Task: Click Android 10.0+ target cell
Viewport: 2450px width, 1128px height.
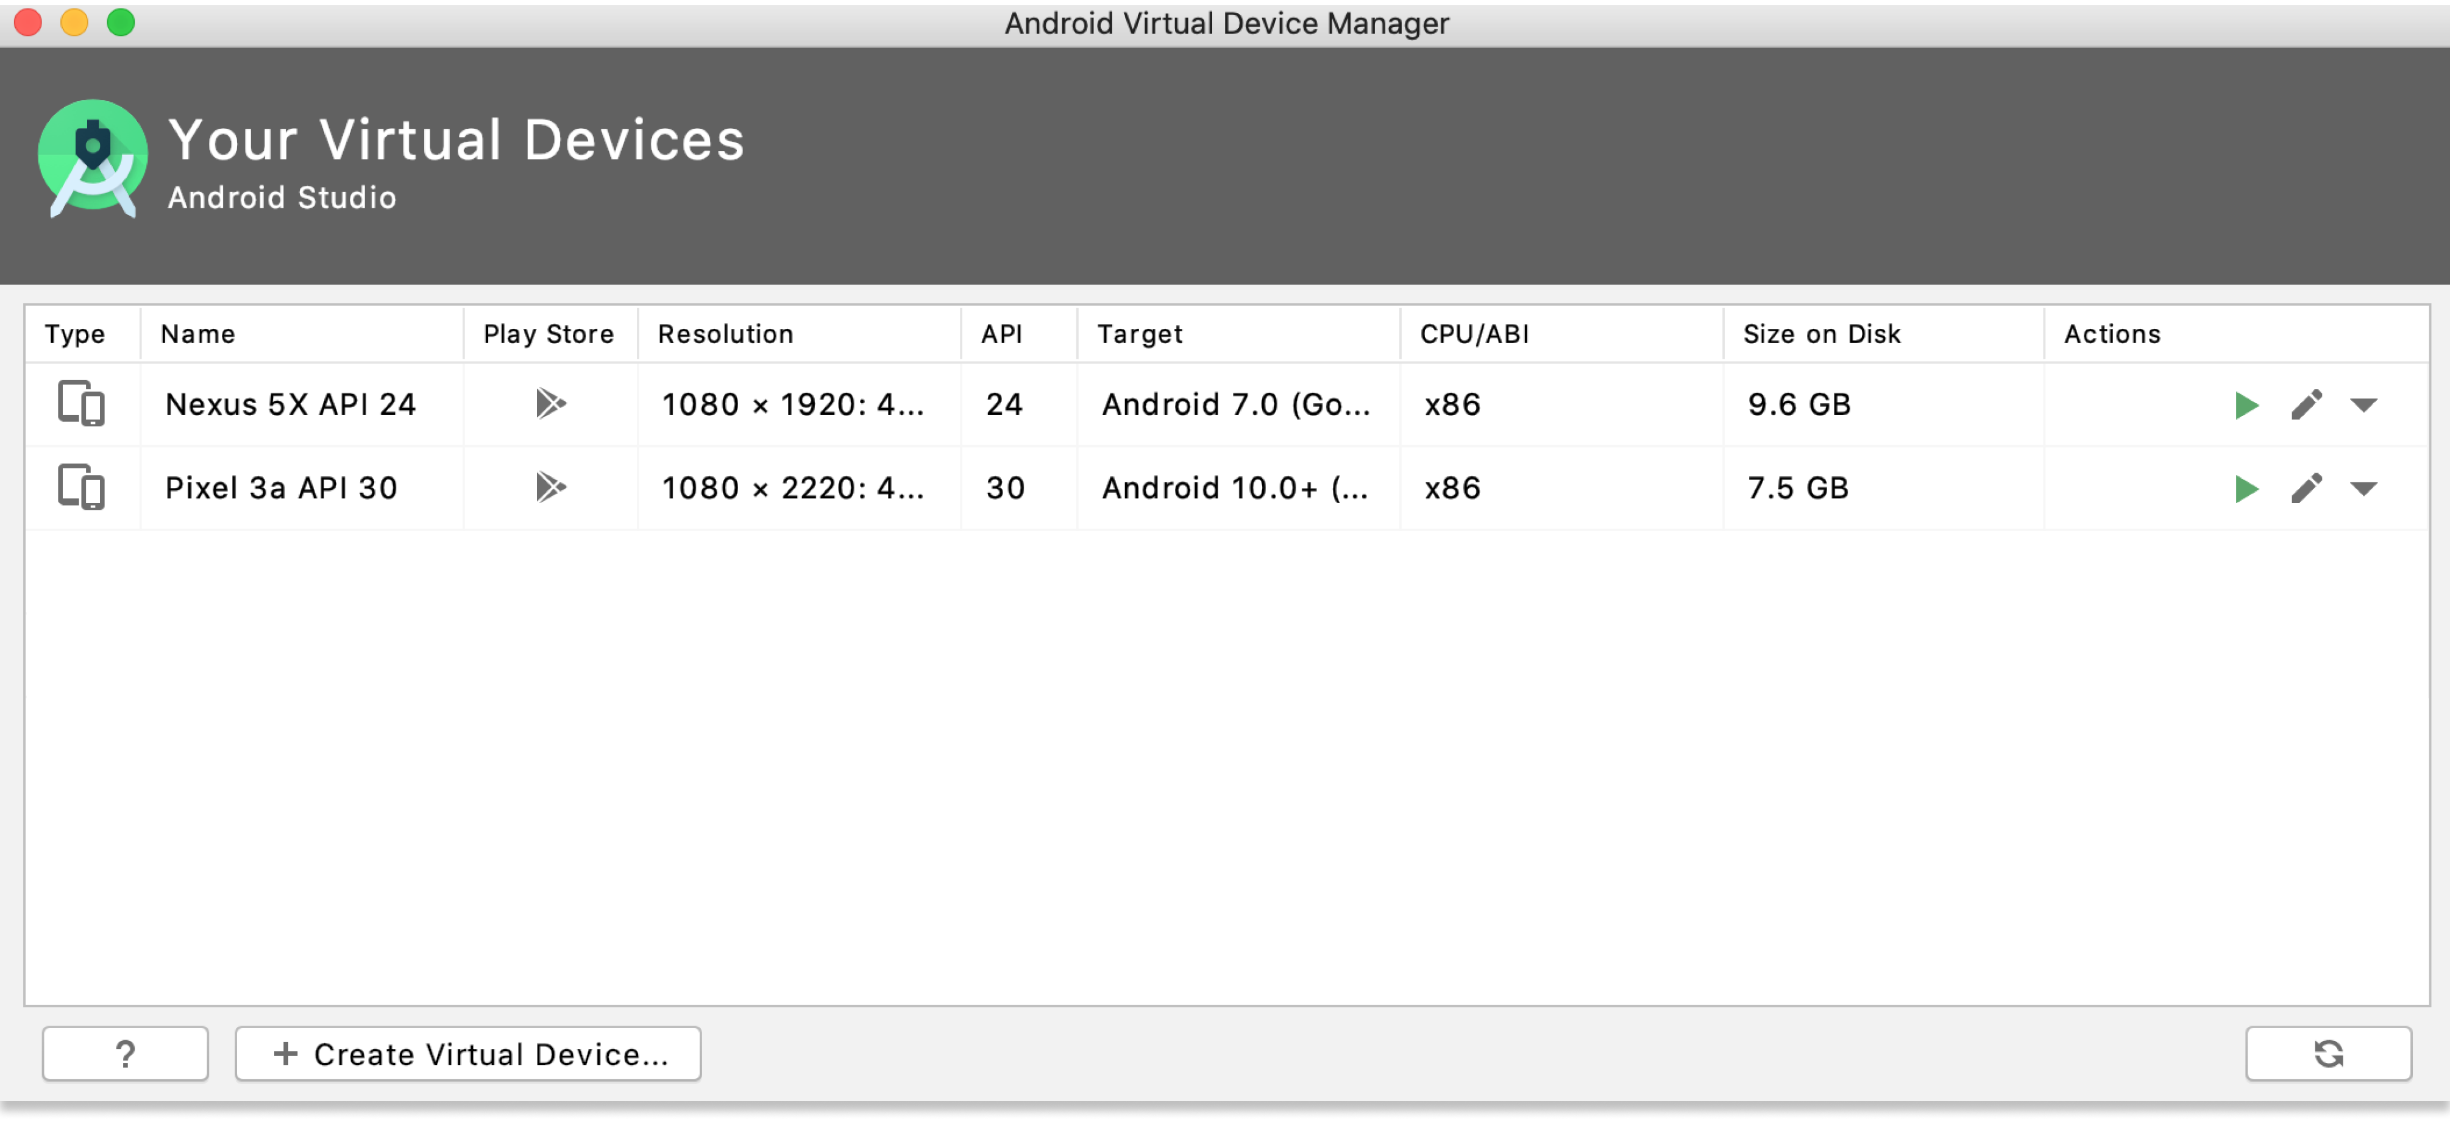Action: point(1238,487)
